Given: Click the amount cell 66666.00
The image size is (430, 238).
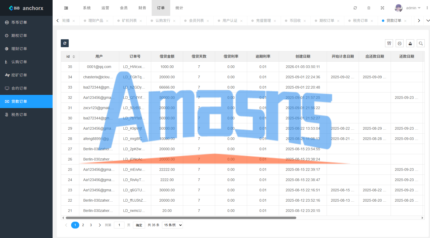Looking at the screenshot, I should pyautogui.click(x=167, y=87).
